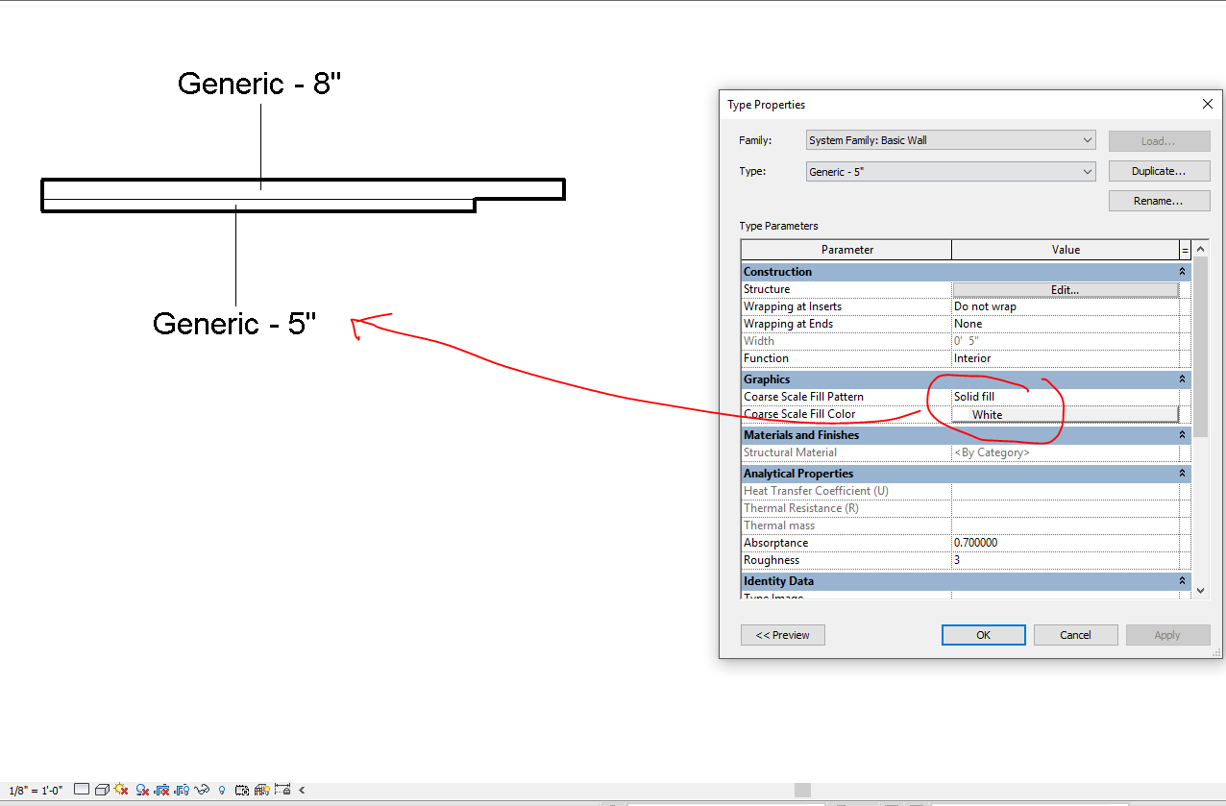Click the Structure Edit field
1226x806 pixels.
1065,289
